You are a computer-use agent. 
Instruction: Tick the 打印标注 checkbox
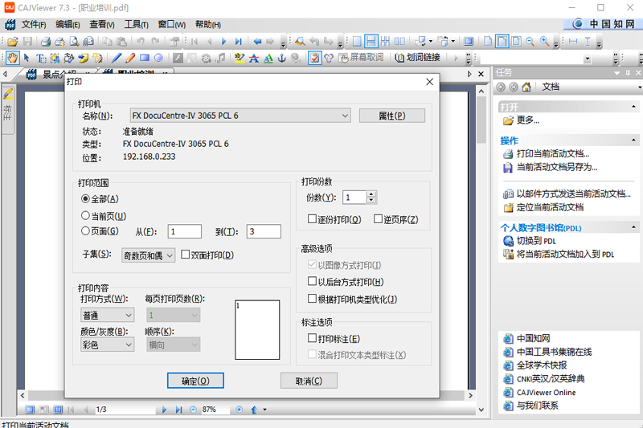click(x=313, y=339)
